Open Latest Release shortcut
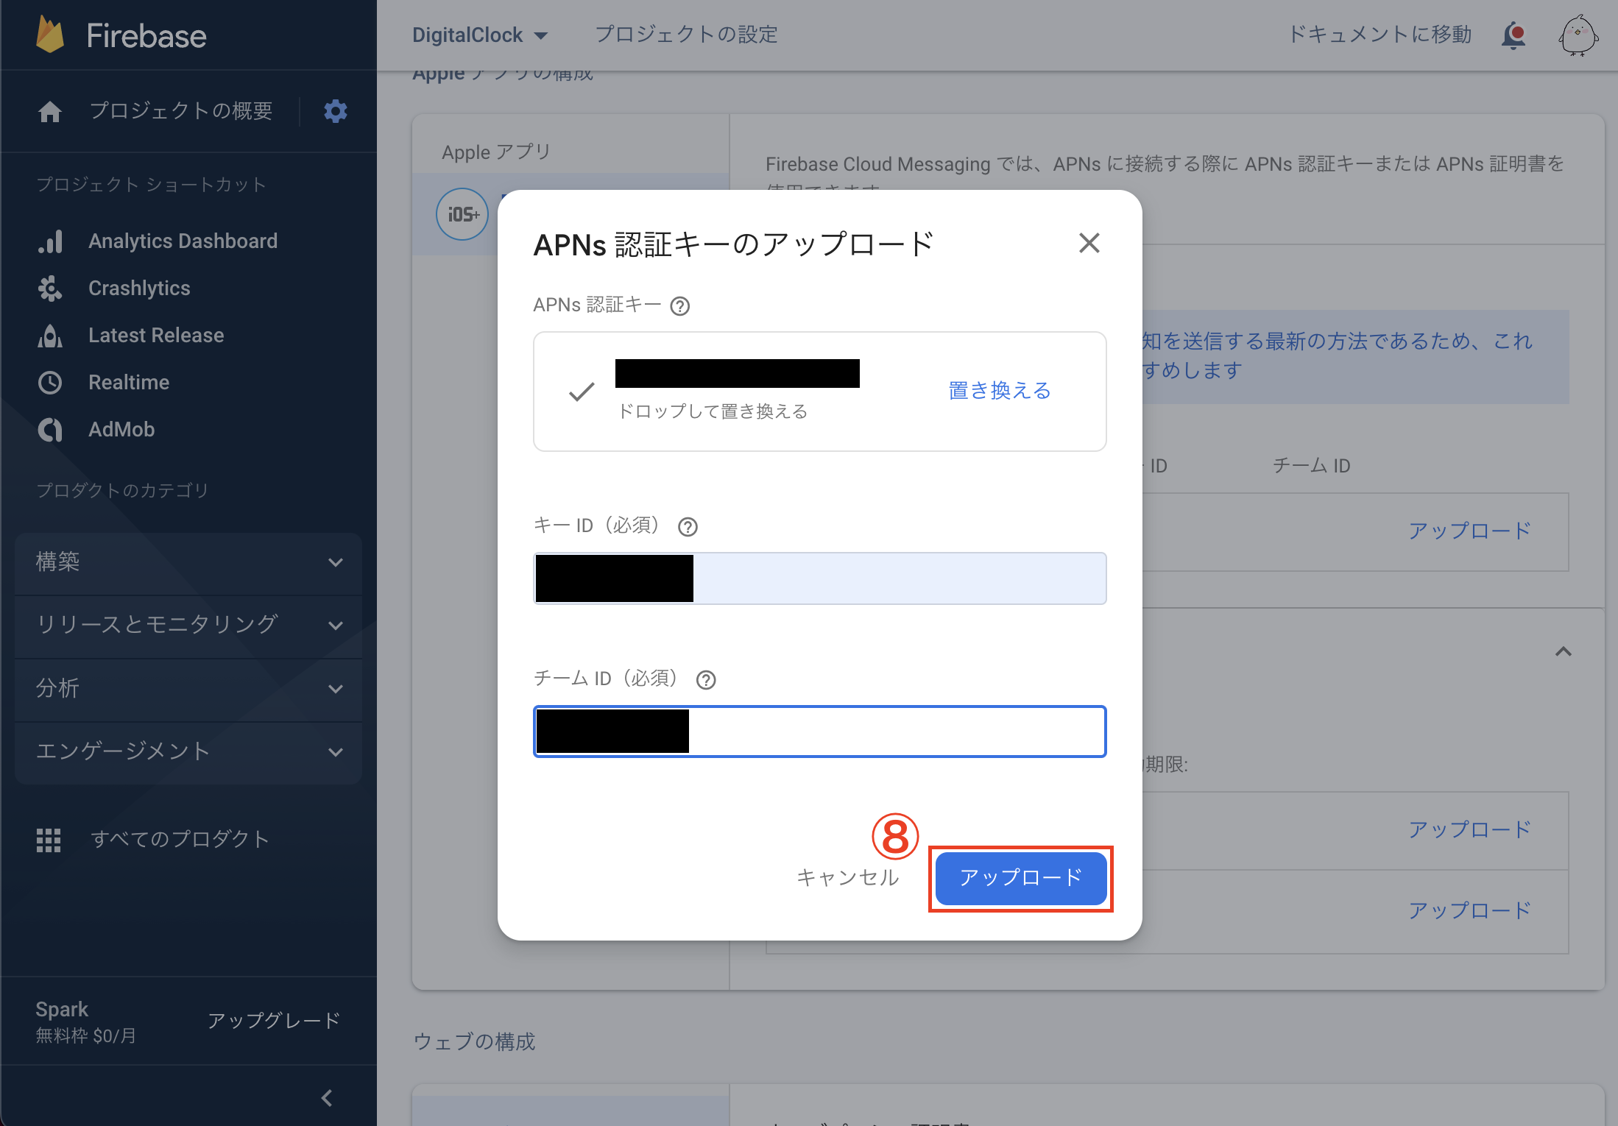The width and height of the screenshot is (1618, 1126). point(155,335)
